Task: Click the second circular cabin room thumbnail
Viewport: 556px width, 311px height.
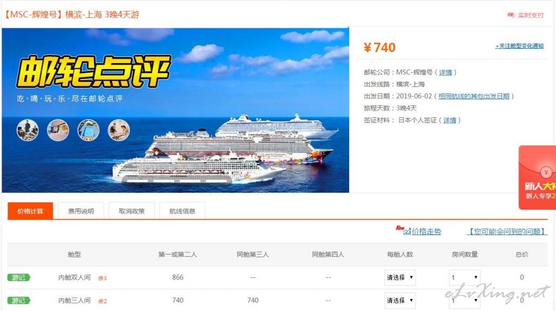Action: click(x=58, y=130)
